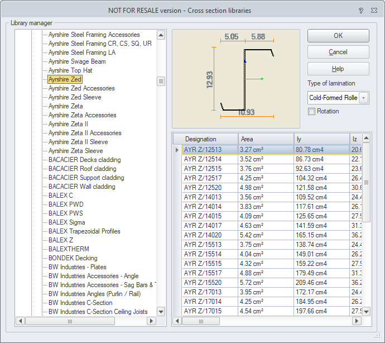The image size is (385, 343).
Task: Click the section table scroll right arrow
Action: point(357,321)
